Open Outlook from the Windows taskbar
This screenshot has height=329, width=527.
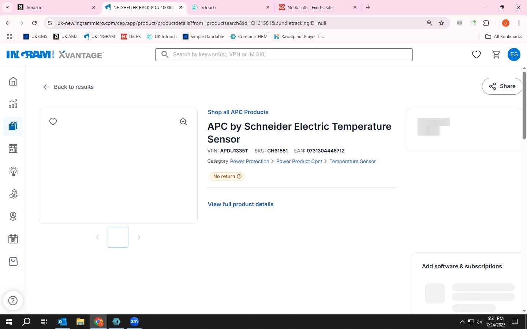(63, 322)
